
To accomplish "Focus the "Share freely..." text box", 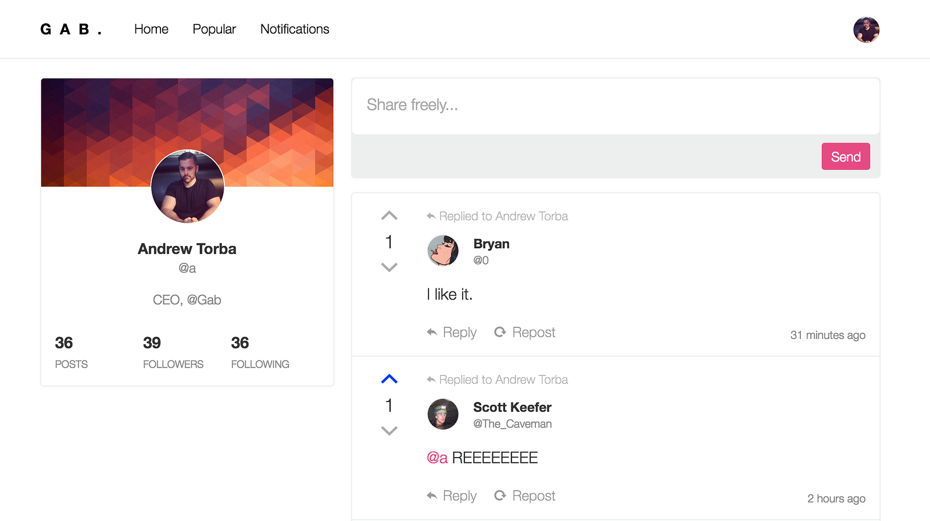I will point(616,106).
